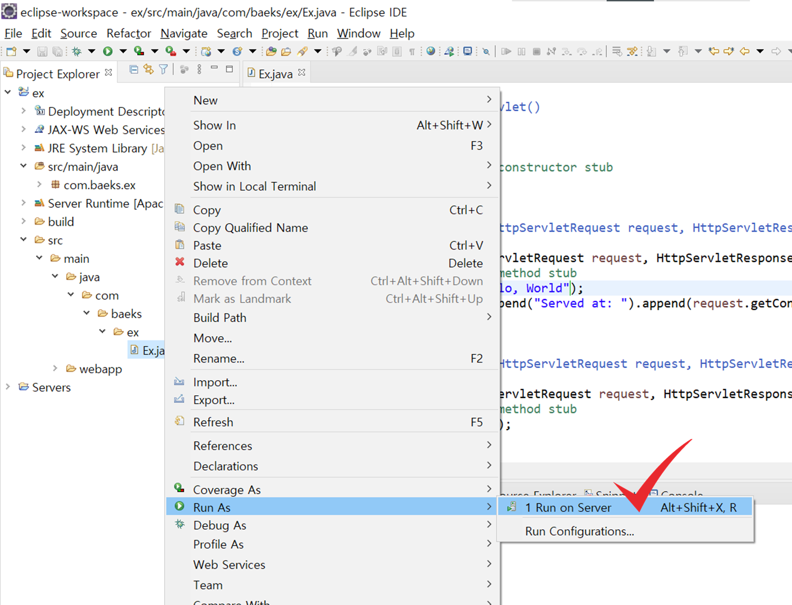Image resolution: width=792 pixels, height=605 pixels.
Task: Select Run on Server from submenu
Action: (625, 507)
